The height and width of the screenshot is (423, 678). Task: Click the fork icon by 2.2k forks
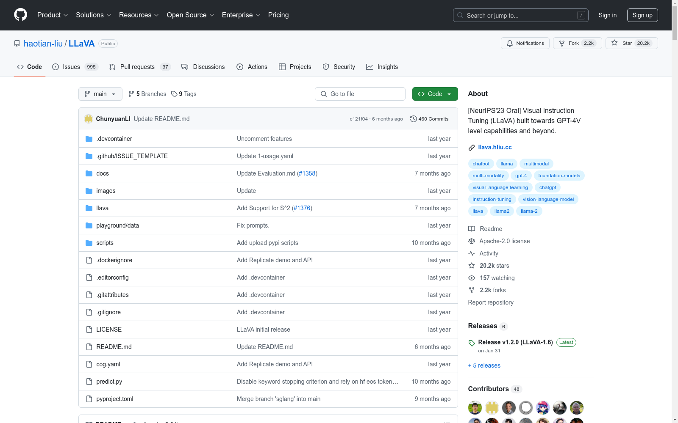(472, 290)
